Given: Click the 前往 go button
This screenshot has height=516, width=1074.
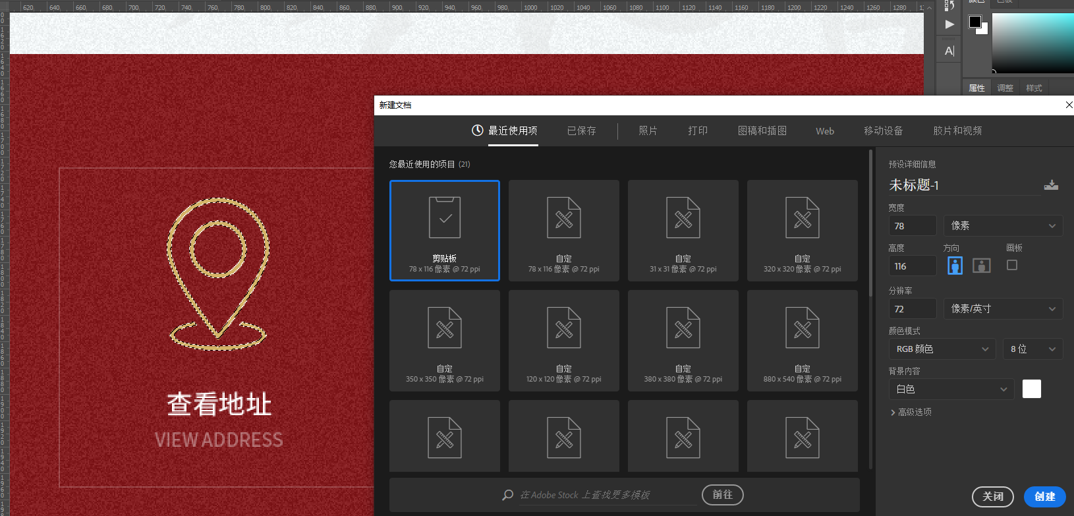Looking at the screenshot, I should click(x=723, y=494).
